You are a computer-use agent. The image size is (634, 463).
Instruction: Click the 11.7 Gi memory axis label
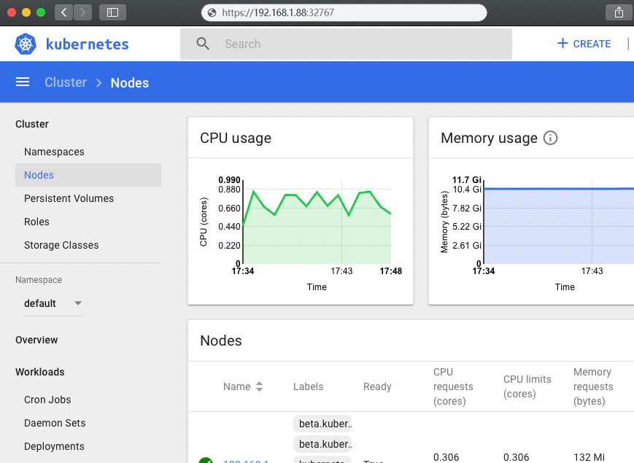click(467, 180)
